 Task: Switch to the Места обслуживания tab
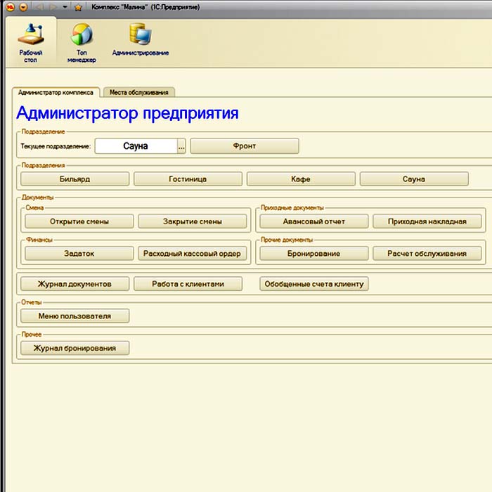(138, 92)
